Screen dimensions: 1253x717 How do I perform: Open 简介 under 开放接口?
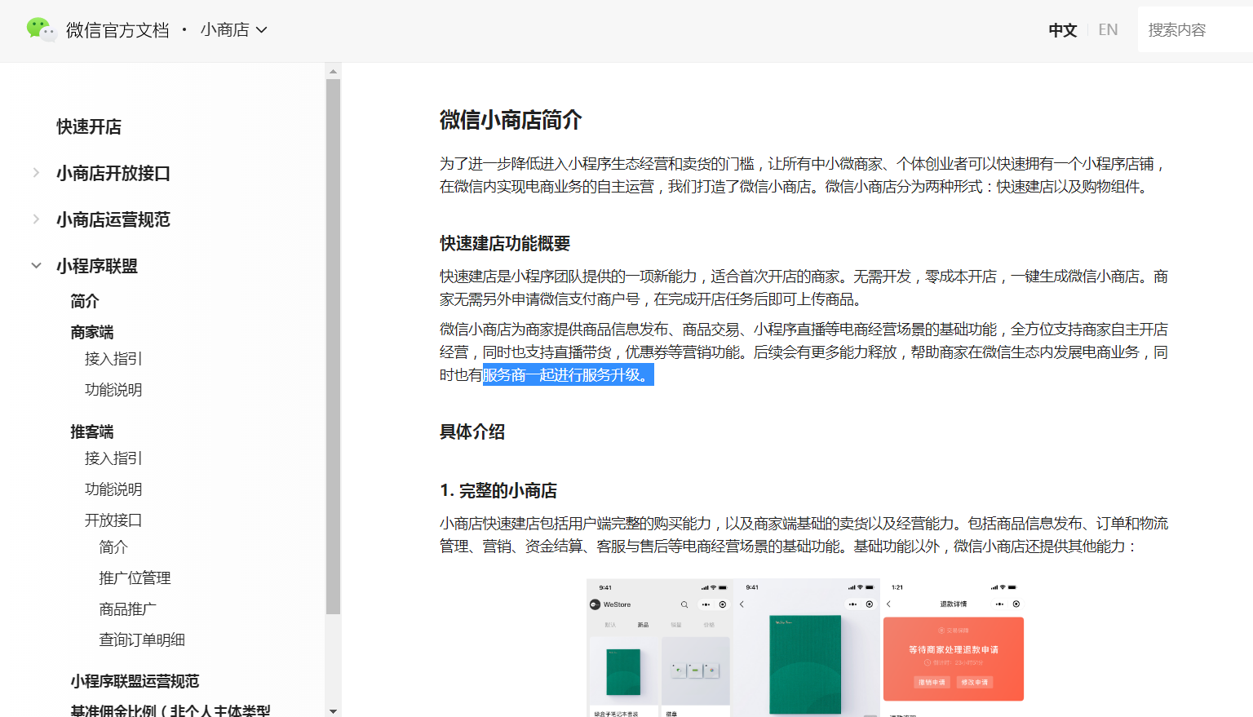tap(113, 547)
